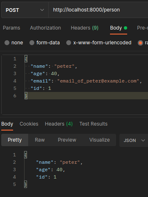The image size is (148, 197).
Task: Expand the JSON format dropdown
Action: (x=134, y=140)
